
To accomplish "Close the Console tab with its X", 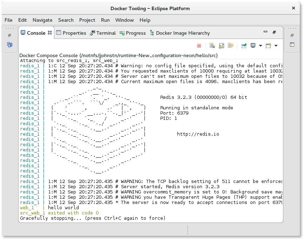I will [x=50, y=33].
